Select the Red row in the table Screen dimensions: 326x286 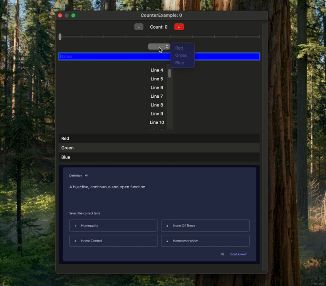tap(159, 139)
